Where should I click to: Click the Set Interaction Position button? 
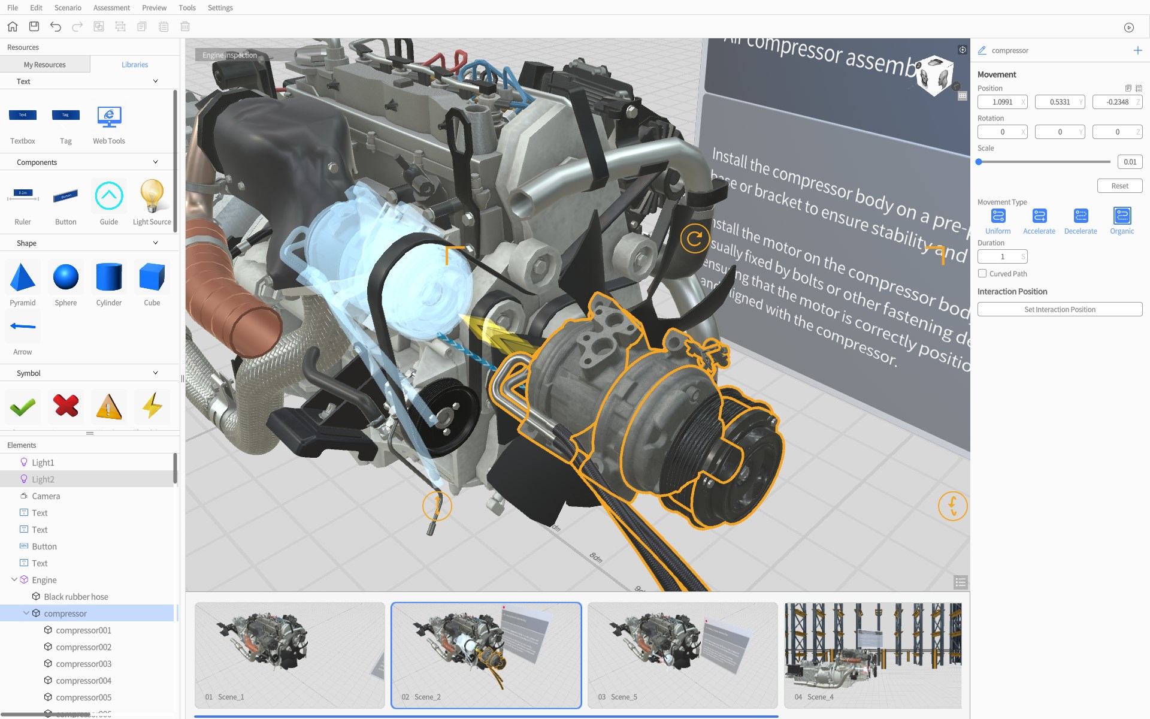coord(1060,309)
